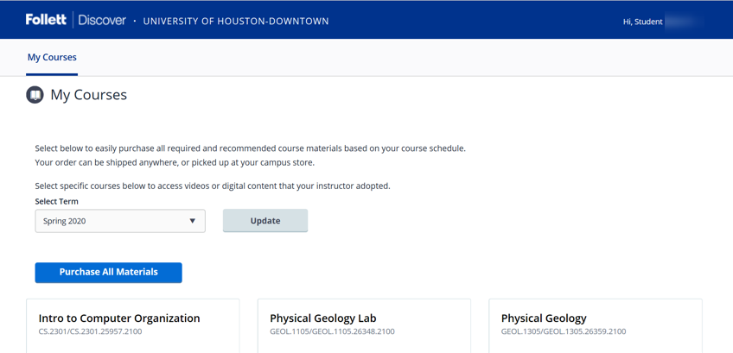This screenshot has width=733, height=353.
Task: Click the University of Houston-Downtown header text
Action: point(236,22)
